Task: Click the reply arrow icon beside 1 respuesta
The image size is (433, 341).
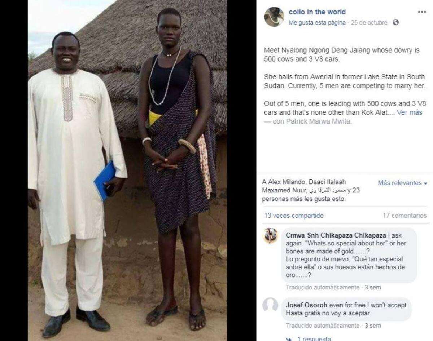Action: point(288,339)
